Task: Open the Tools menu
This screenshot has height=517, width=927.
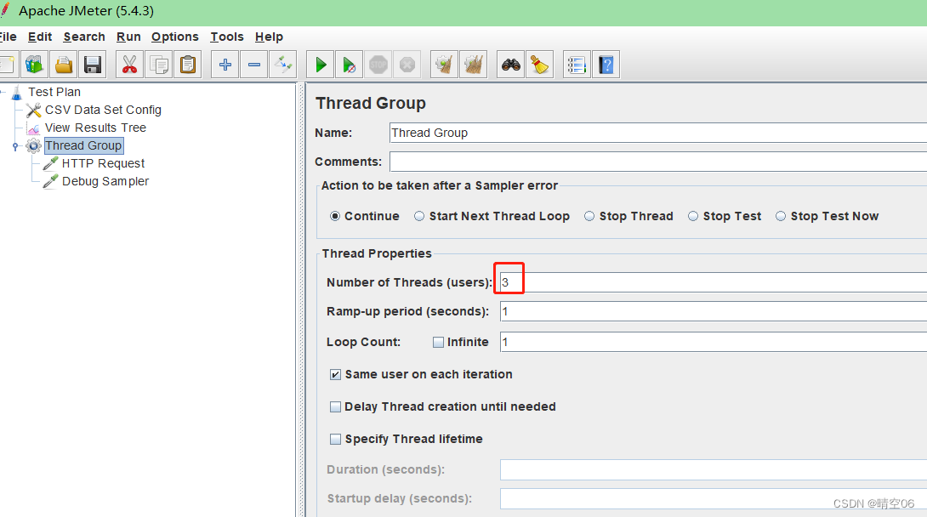Action: point(227,37)
